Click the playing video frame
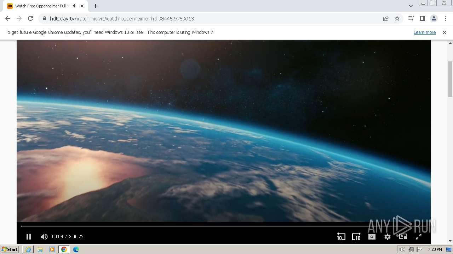 click(224, 131)
